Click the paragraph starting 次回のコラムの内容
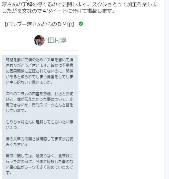Viewport: 169px width, 179px height. tap(39, 102)
